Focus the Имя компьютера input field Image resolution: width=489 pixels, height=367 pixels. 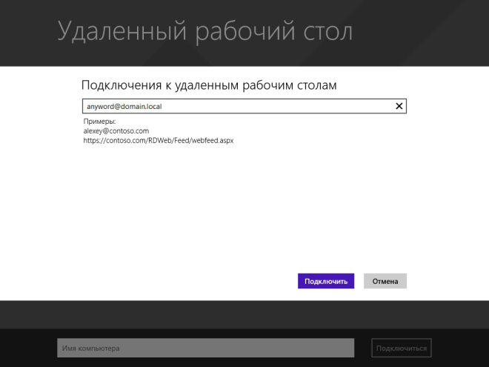205,348
